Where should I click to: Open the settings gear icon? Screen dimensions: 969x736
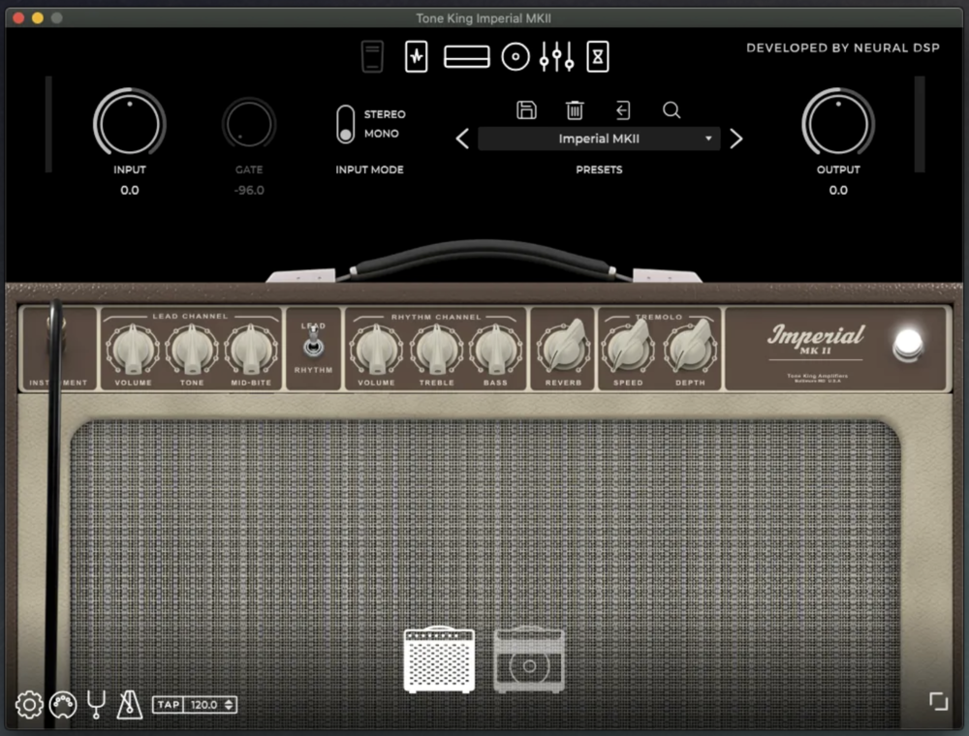[x=29, y=705]
